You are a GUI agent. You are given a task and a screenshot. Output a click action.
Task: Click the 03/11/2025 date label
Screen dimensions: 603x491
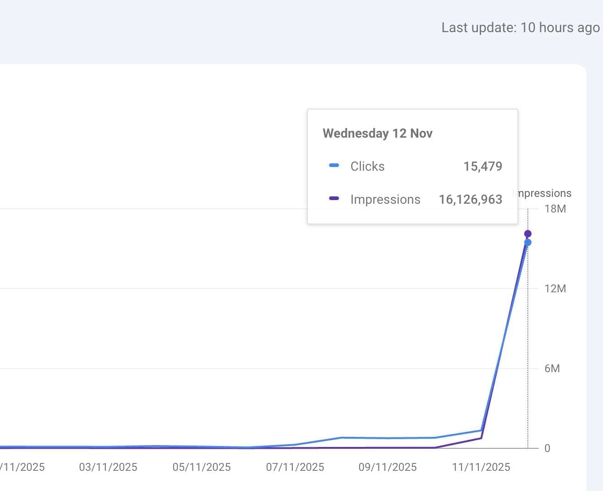point(108,467)
